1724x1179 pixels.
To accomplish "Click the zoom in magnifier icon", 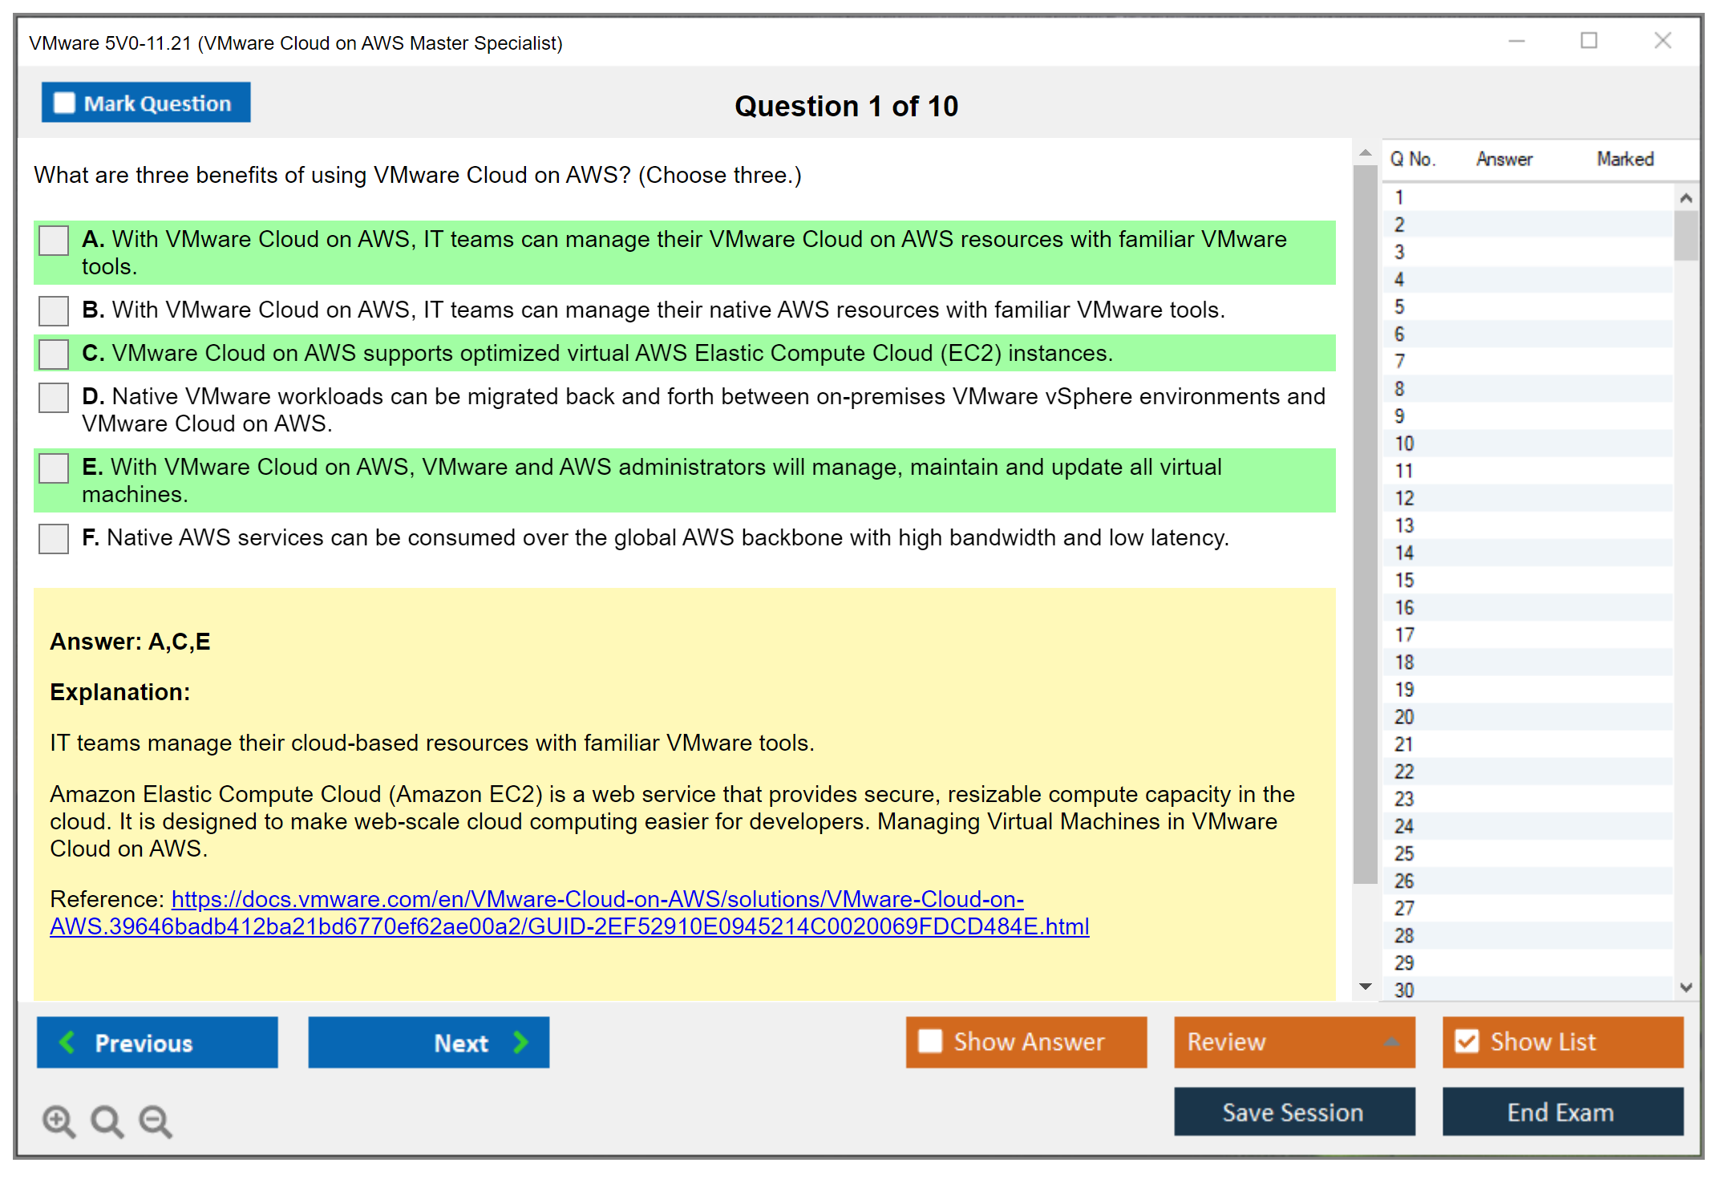I will [x=59, y=1120].
